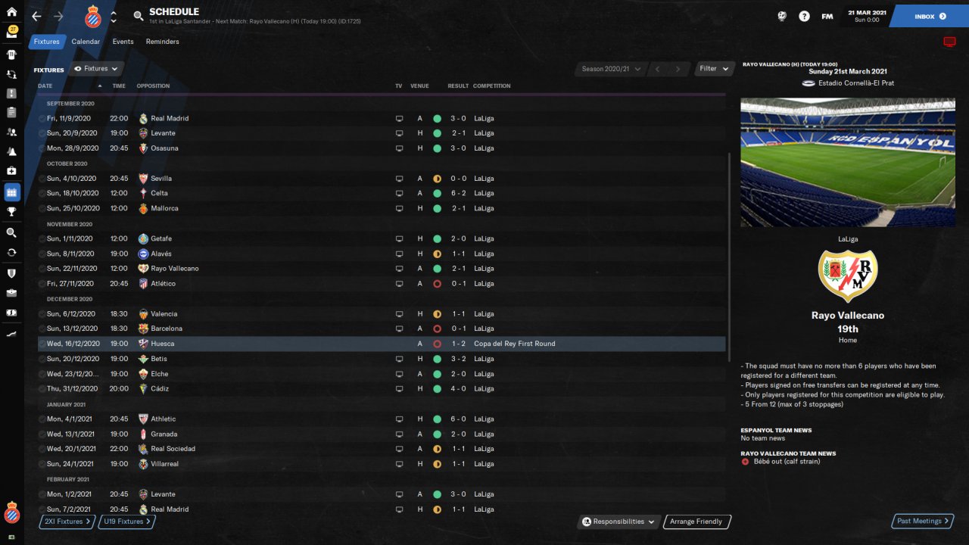The image size is (969, 545).
Task: Tick the selection circle for Sun, 1/11/2020
Action: click(42, 238)
